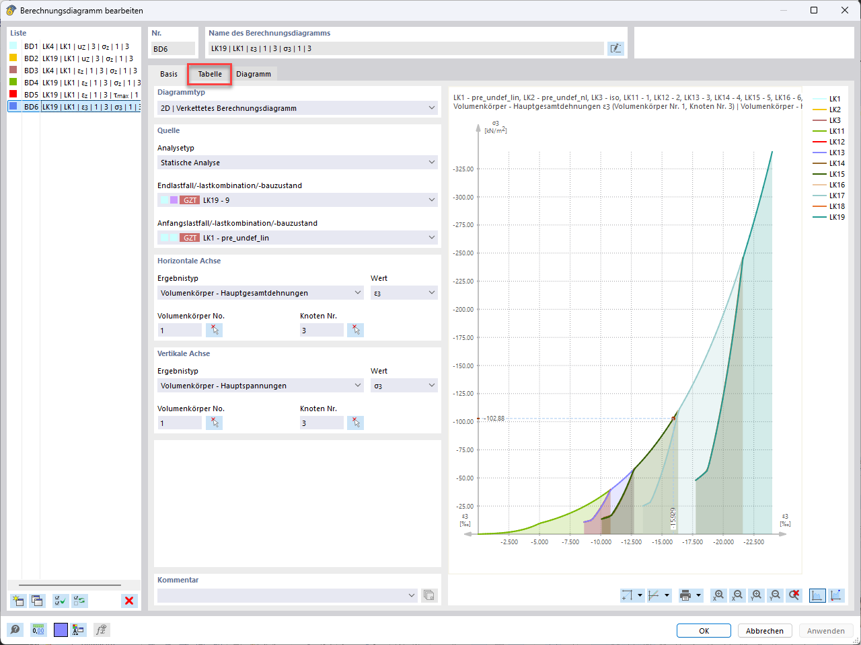Screen dimensions: 861x645
Task: Click the copy diagram windows icon
Action: (x=37, y=601)
